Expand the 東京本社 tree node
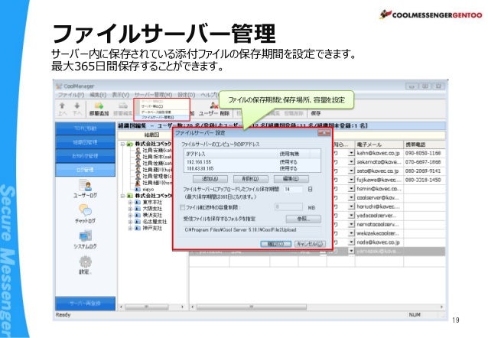This screenshot has width=488, height=338. point(130,203)
